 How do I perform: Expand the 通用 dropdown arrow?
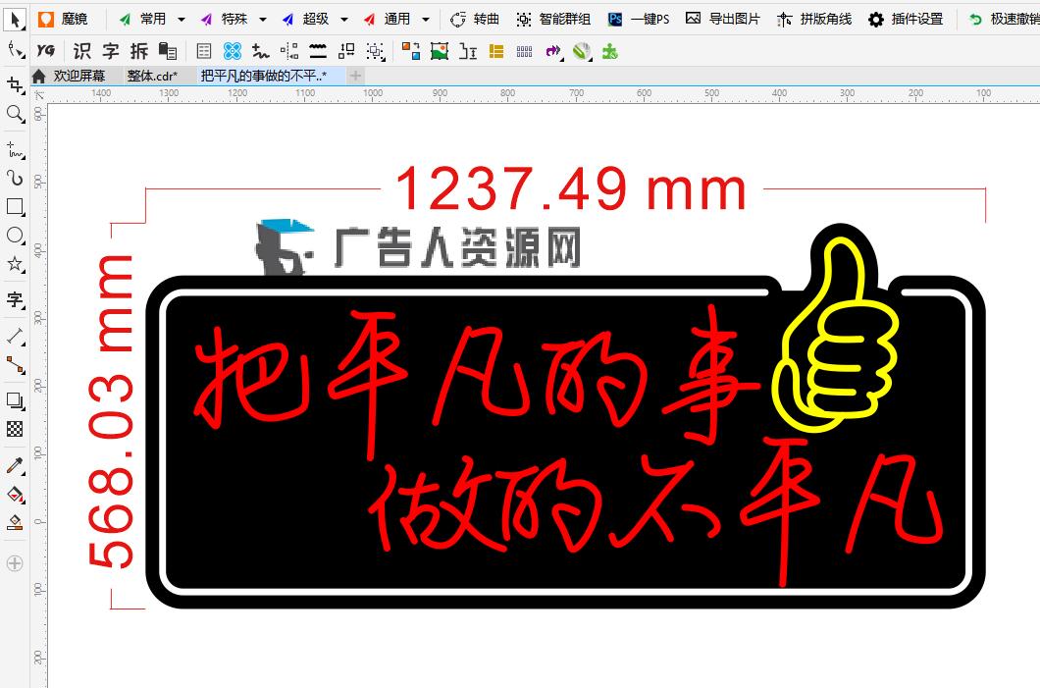tap(425, 20)
